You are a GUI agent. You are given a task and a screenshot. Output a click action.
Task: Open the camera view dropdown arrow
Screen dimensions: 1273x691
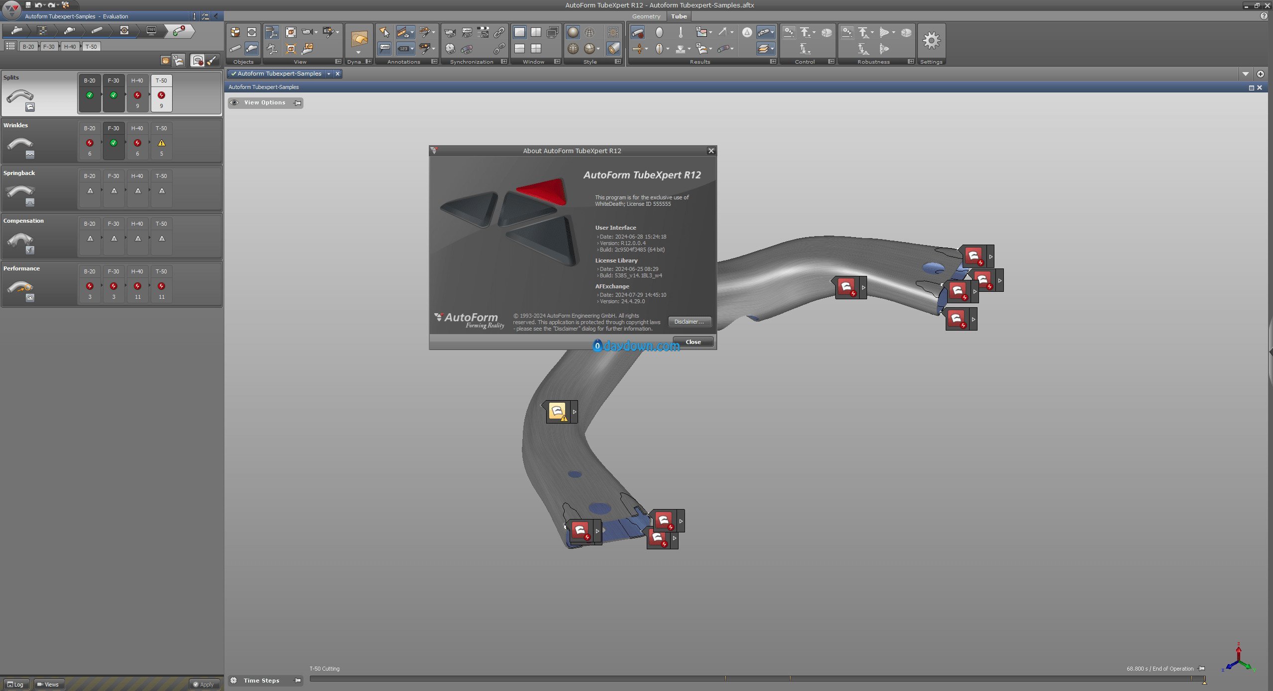click(316, 33)
